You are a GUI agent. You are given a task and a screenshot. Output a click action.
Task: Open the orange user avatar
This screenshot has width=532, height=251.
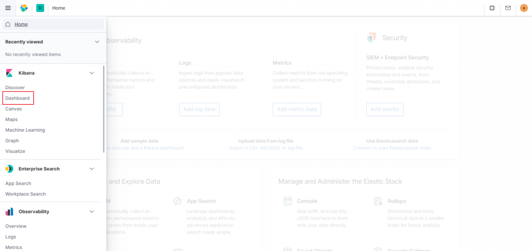[524, 8]
